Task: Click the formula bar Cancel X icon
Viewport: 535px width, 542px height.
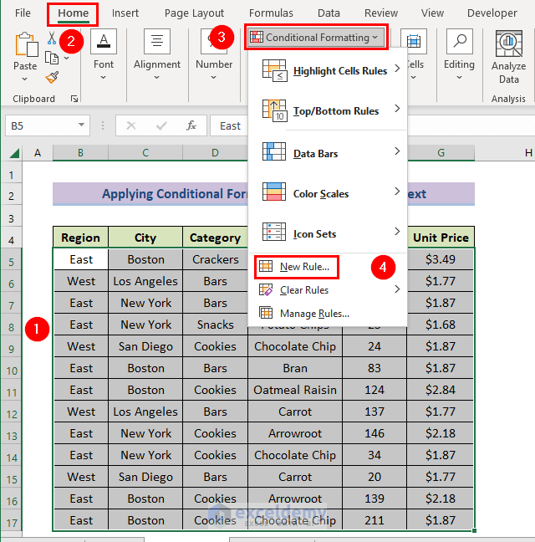Action: point(131,125)
